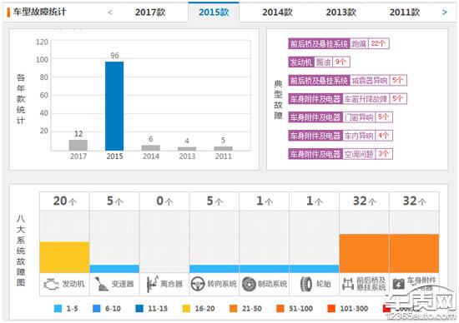
Task: Click the 车型故障统计 heading
Action: pyautogui.click(x=40, y=12)
